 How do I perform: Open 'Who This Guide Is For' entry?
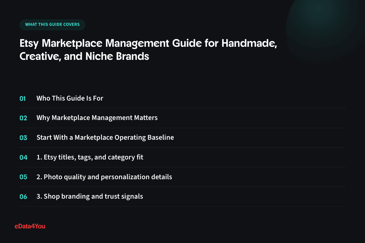70,98
